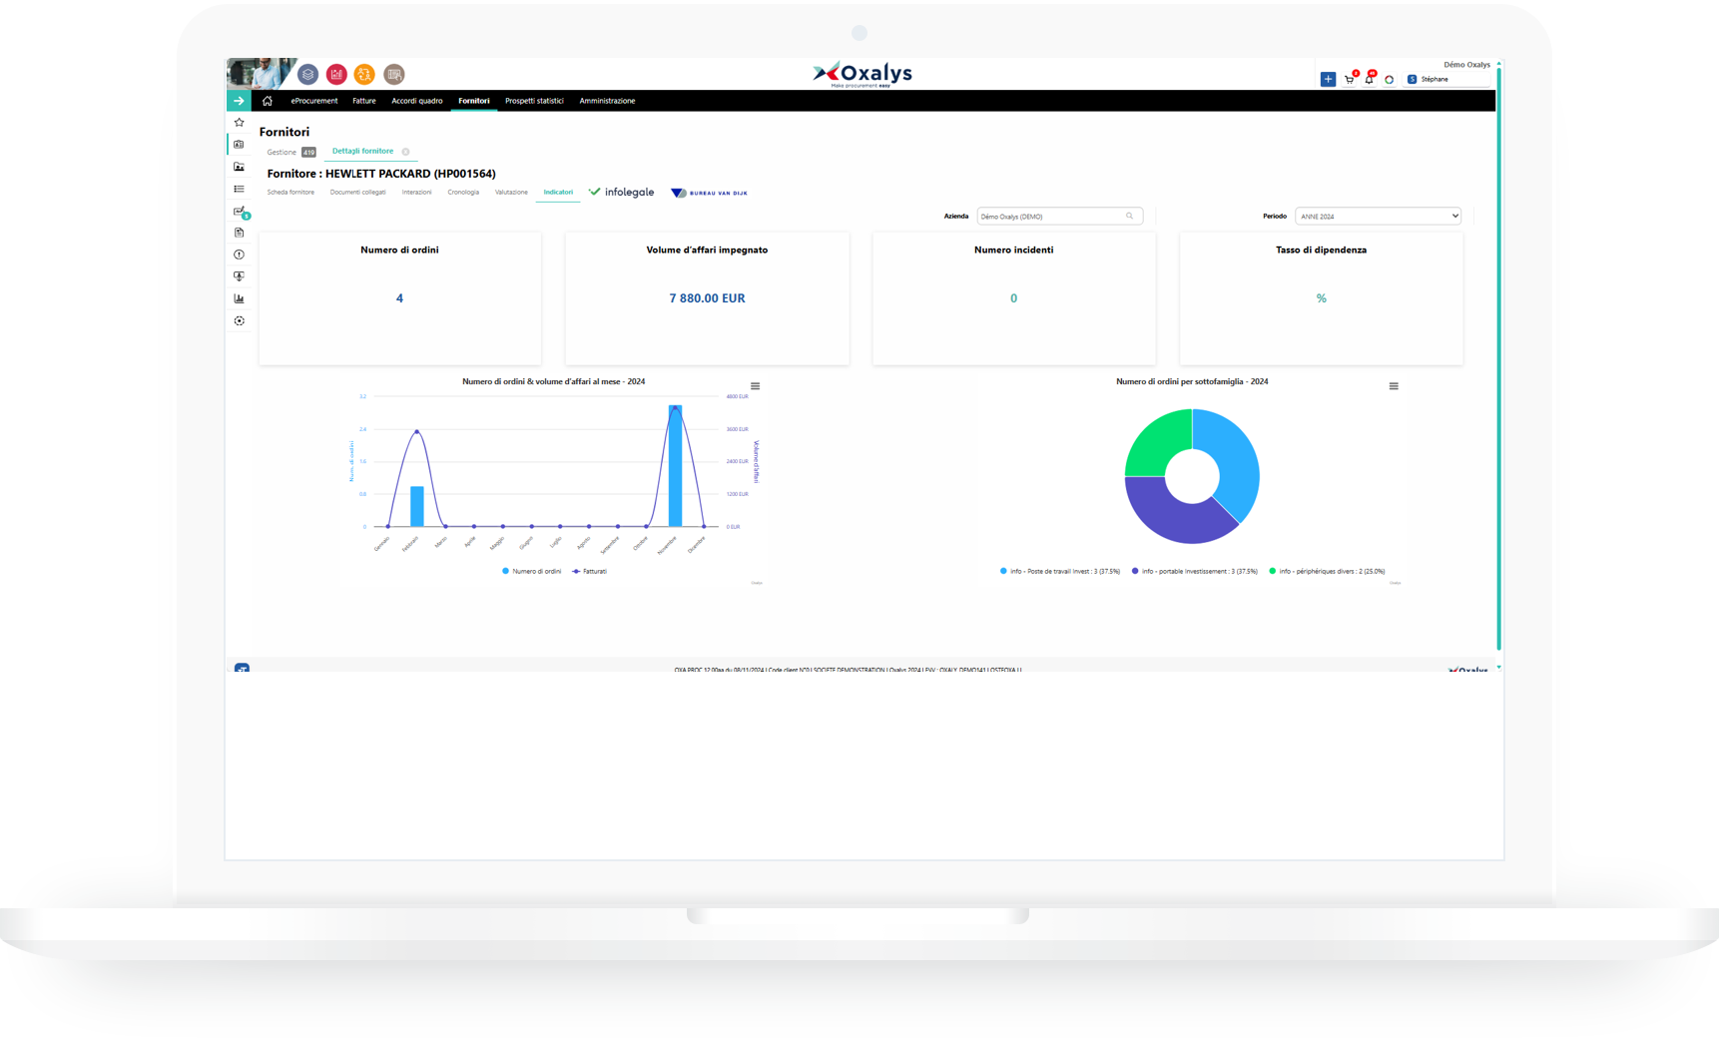The height and width of the screenshot is (1038, 1719).
Task: Select the Indicatori sub-tab
Action: pyautogui.click(x=558, y=193)
